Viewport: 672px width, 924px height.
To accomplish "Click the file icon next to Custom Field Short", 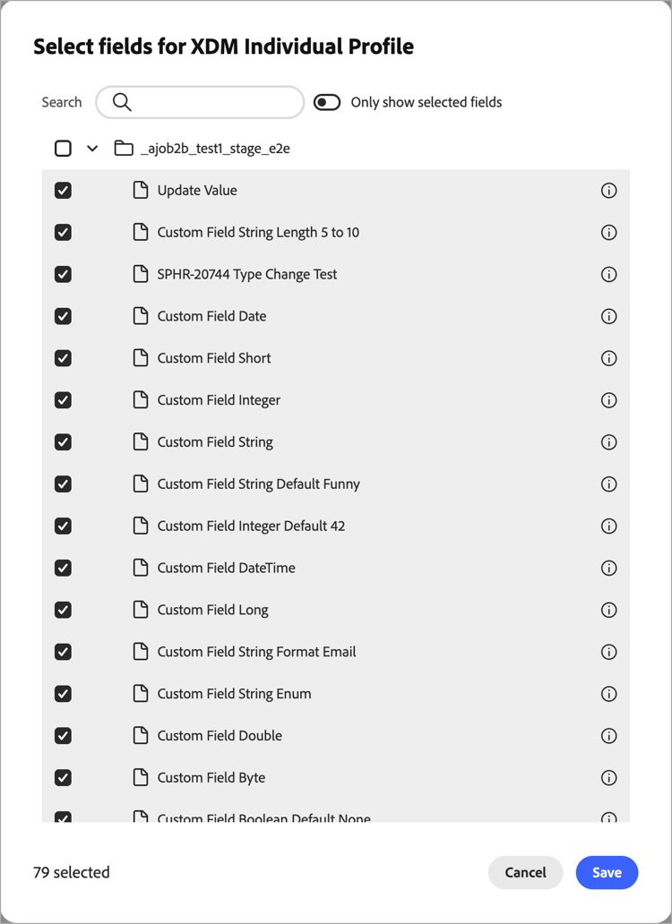I will [x=141, y=358].
